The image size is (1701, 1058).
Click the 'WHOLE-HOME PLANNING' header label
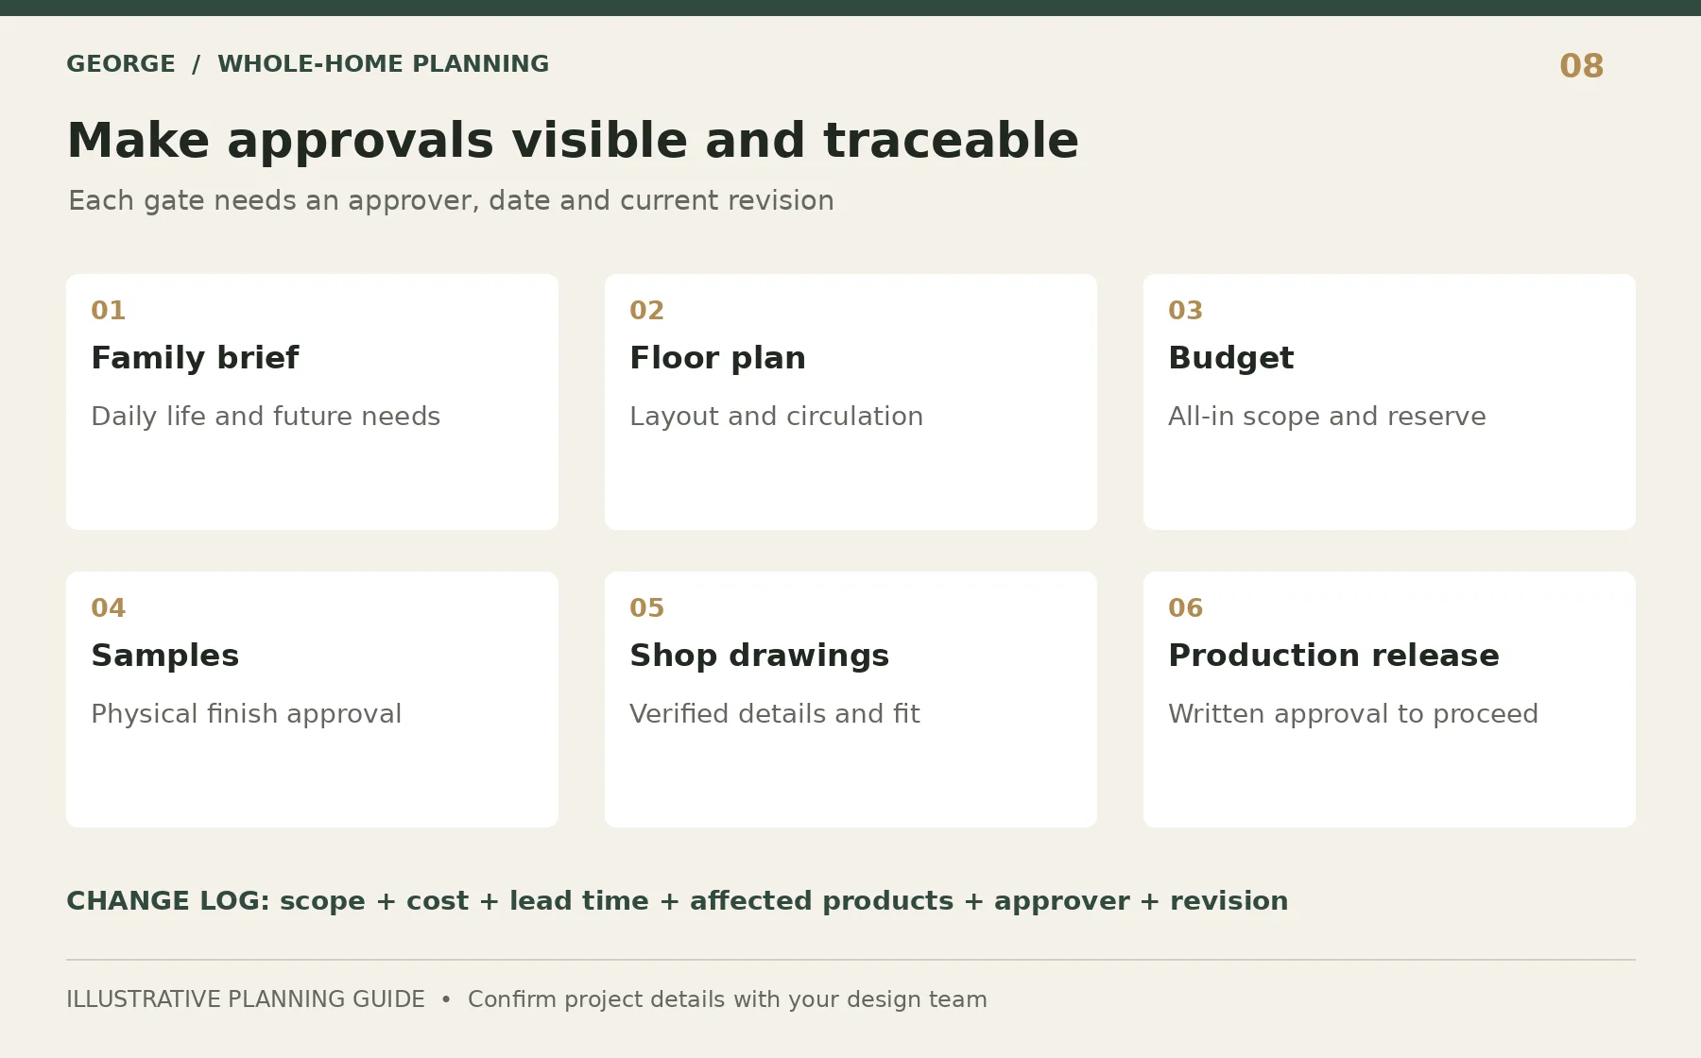[383, 64]
